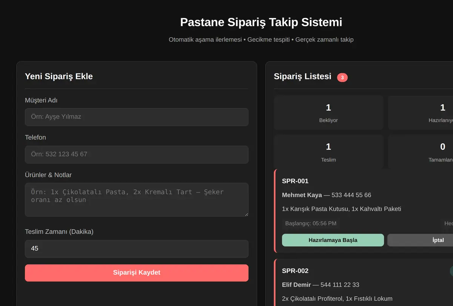The width and height of the screenshot is (453, 306).
Task: Click Hazırlamaya Başla for order SPR-001
Action: coord(333,240)
